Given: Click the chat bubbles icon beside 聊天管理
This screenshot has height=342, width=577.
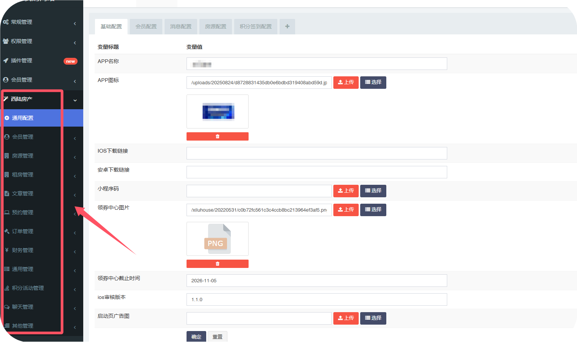Looking at the screenshot, I should click(x=7, y=307).
